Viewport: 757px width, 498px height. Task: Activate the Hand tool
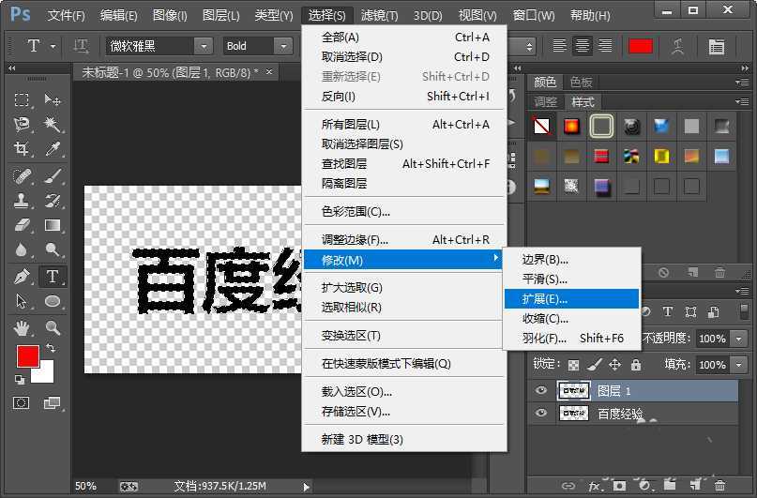coord(23,327)
